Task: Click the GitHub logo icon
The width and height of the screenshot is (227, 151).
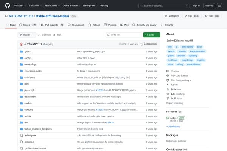Action: (x=8, y=6)
